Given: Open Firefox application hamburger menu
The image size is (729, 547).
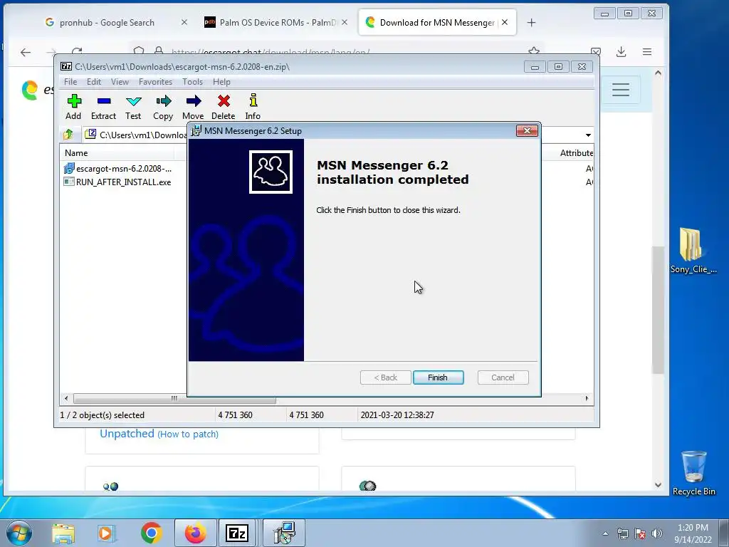Looking at the screenshot, I should pos(647,52).
